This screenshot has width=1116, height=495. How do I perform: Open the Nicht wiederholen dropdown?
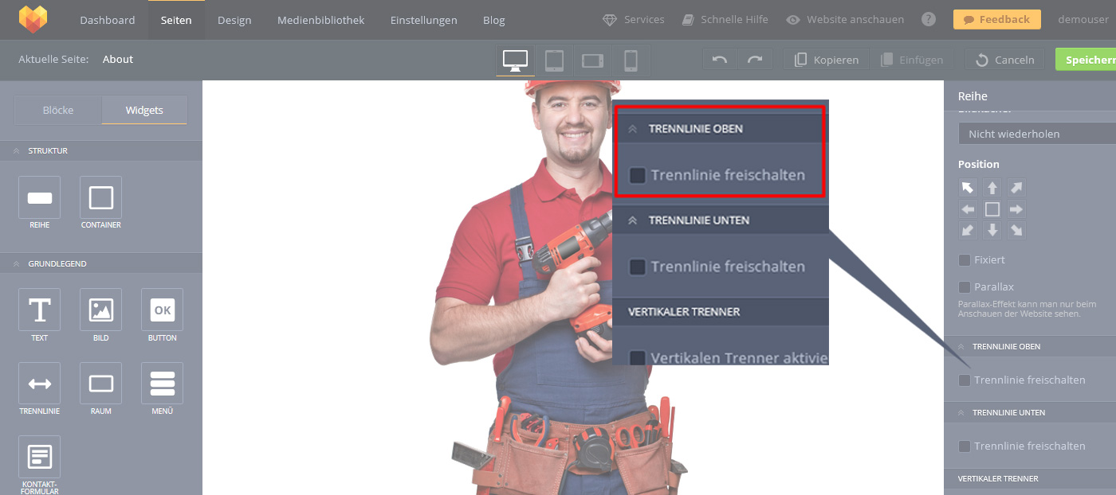click(1036, 134)
